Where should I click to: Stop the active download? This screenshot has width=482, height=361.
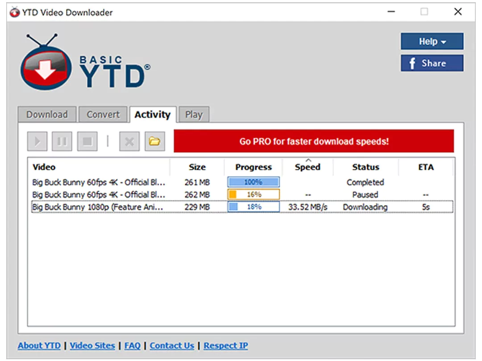(87, 141)
